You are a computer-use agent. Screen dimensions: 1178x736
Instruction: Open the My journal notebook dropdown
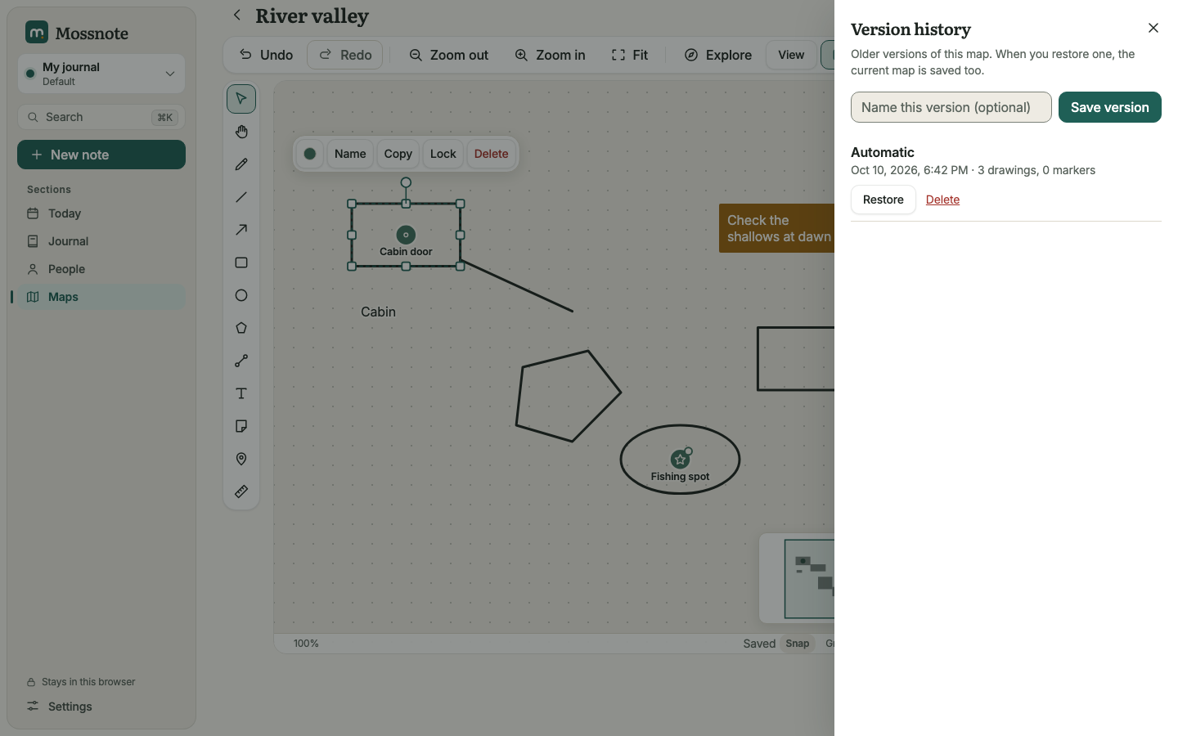[x=101, y=74]
